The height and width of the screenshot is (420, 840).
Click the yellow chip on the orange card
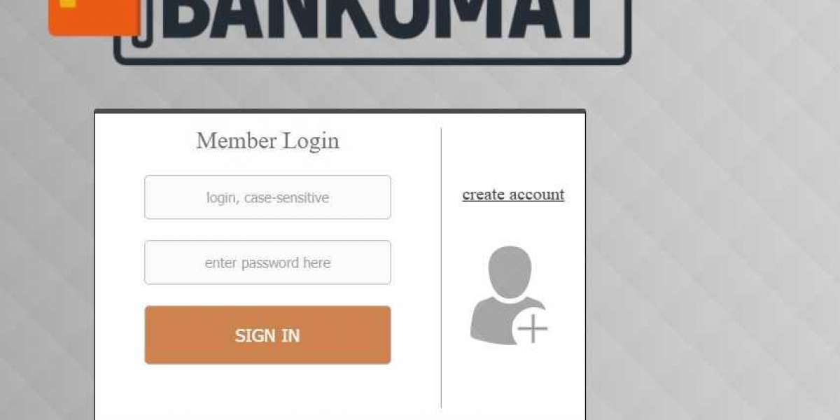click(x=67, y=3)
